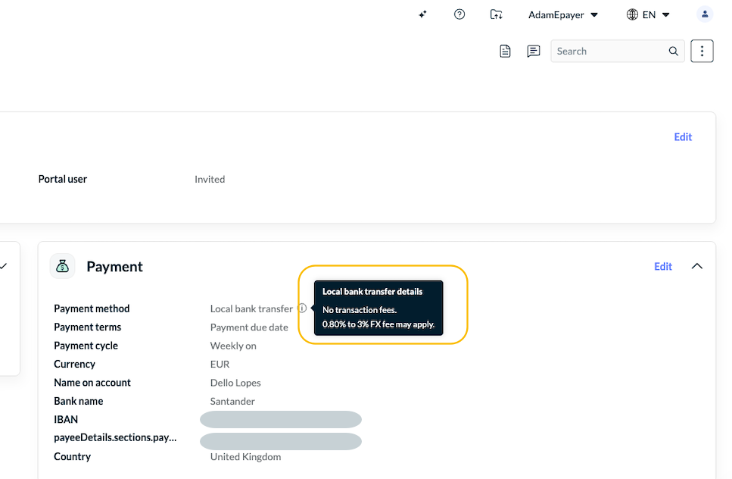Collapse the Payment section chevron
The width and height of the screenshot is (732, 479).
(697, 266)
